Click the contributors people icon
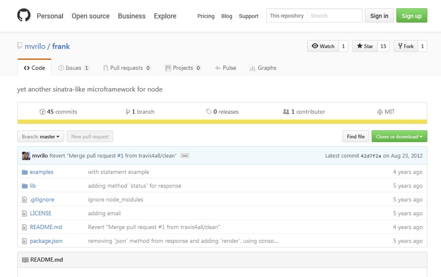This screenshot has width=441, height=277. (x=286, y=112)
